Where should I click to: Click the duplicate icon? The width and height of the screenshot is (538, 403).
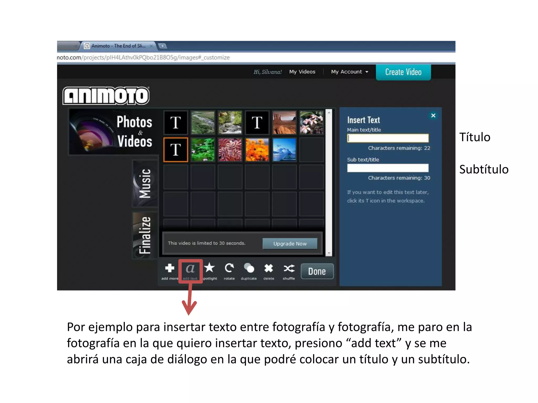click(249, 268)
